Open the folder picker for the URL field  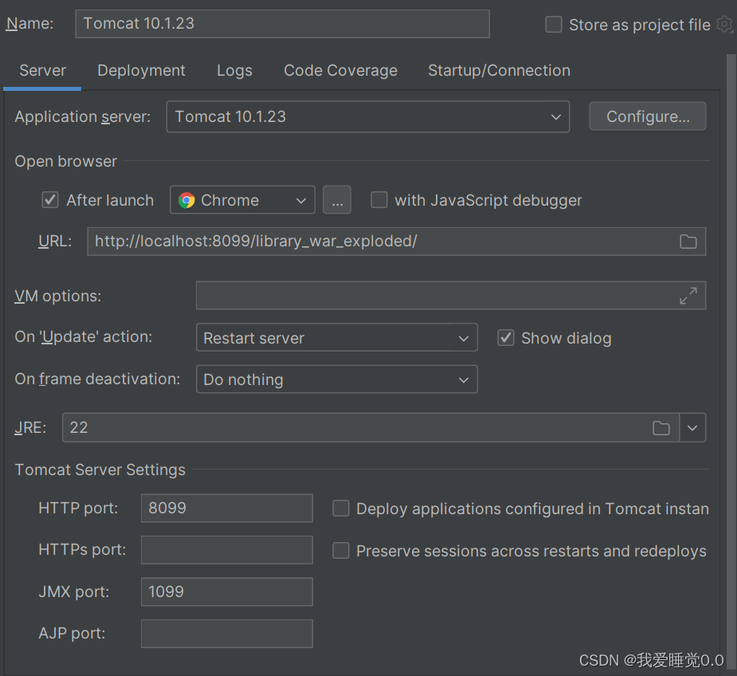688,242
